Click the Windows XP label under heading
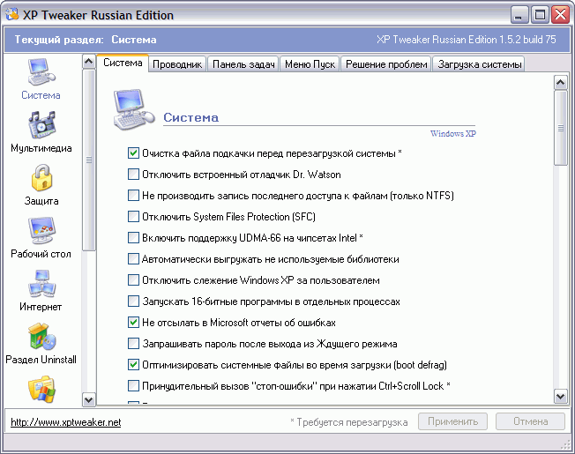Viewport: 575px width, 454px height. coord(453,133)
